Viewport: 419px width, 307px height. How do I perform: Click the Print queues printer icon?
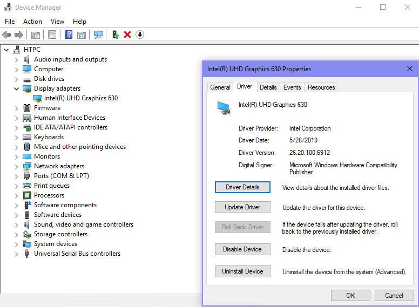coord(26,186)
